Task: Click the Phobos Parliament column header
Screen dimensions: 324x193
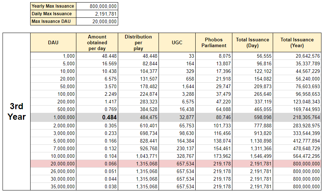Action: point(213,42)
